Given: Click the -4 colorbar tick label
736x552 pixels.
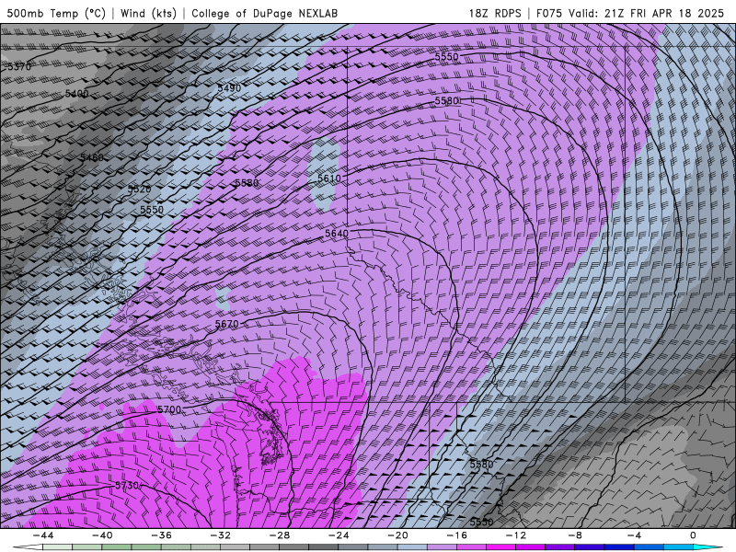Looking at the screenshot, I should click(634, 535).
